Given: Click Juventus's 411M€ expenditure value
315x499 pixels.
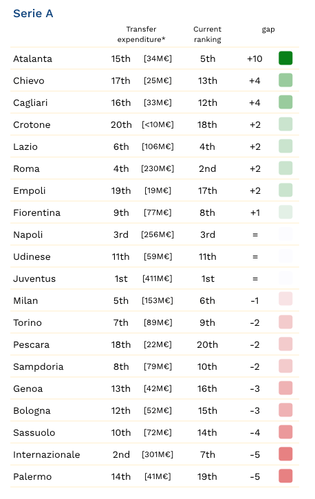Looking at the screenshot, I should click(x=157, y=278).
